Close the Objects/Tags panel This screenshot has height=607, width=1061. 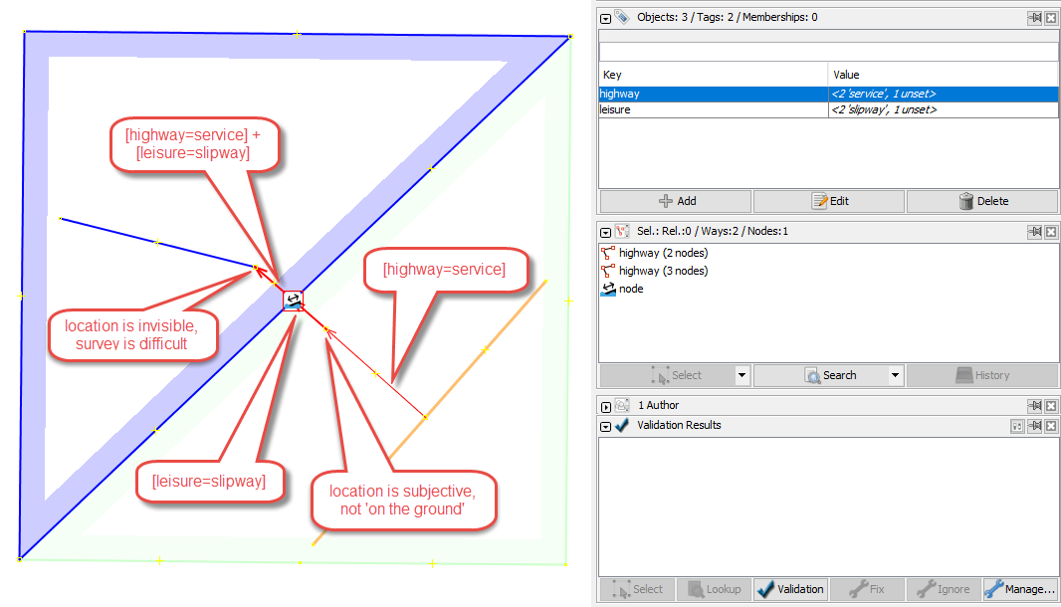pyautogui.click(x=1051, y=18)
